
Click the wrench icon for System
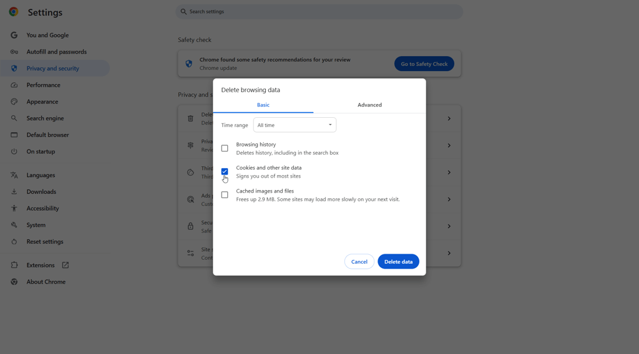point(14,225)
